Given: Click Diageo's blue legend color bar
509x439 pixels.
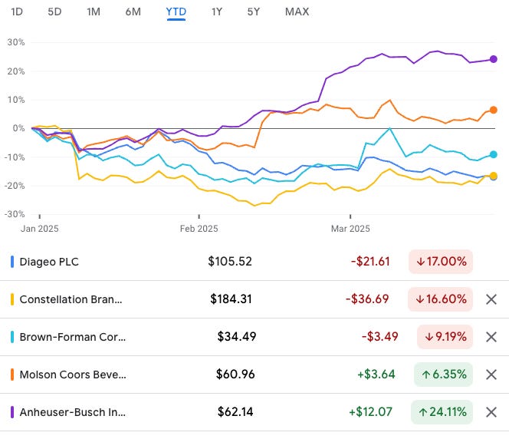Looking at the screenshot, I should [12, 262].
